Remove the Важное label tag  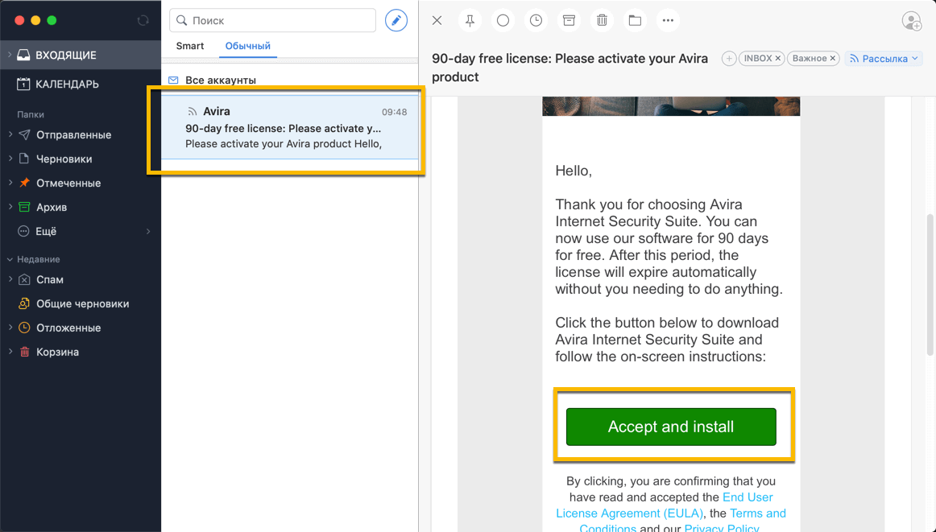pyautogui.click(x=833, y=59)
